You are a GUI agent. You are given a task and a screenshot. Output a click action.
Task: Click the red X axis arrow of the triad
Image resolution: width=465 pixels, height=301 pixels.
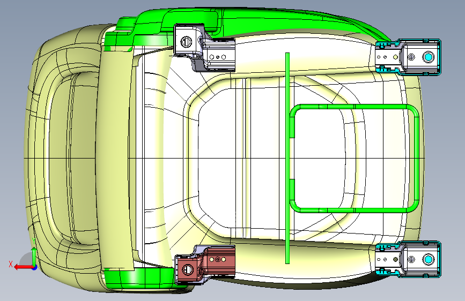tap(23, 267)
